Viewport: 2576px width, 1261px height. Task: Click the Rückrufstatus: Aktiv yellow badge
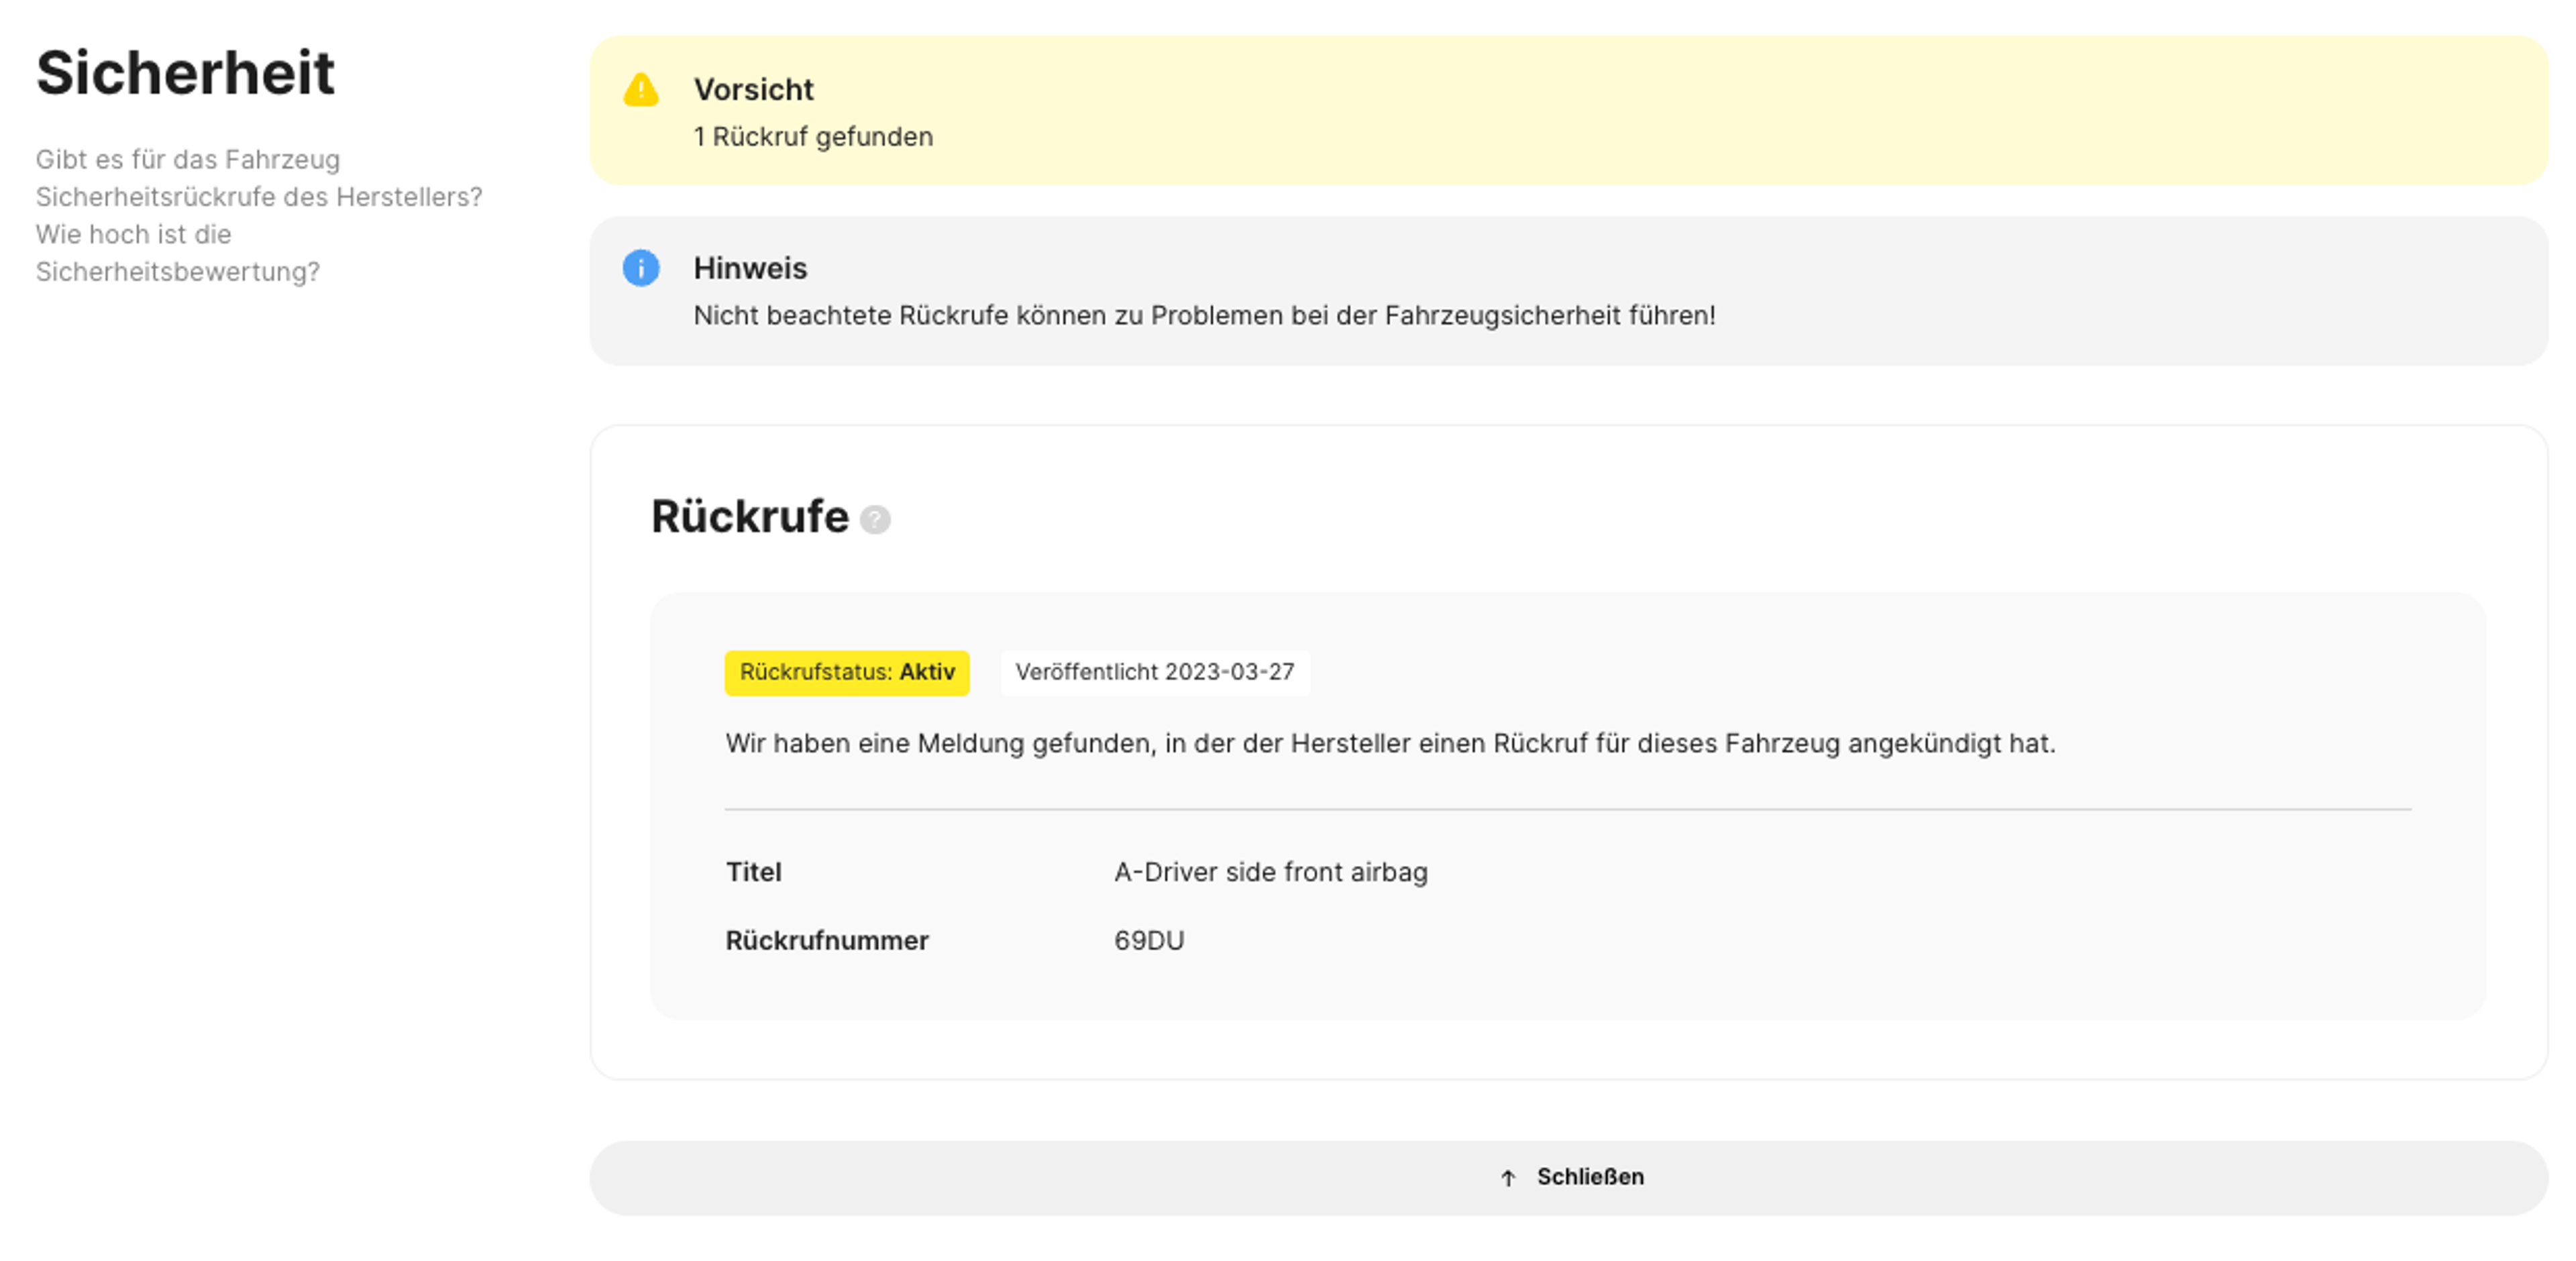pos(846,672)
